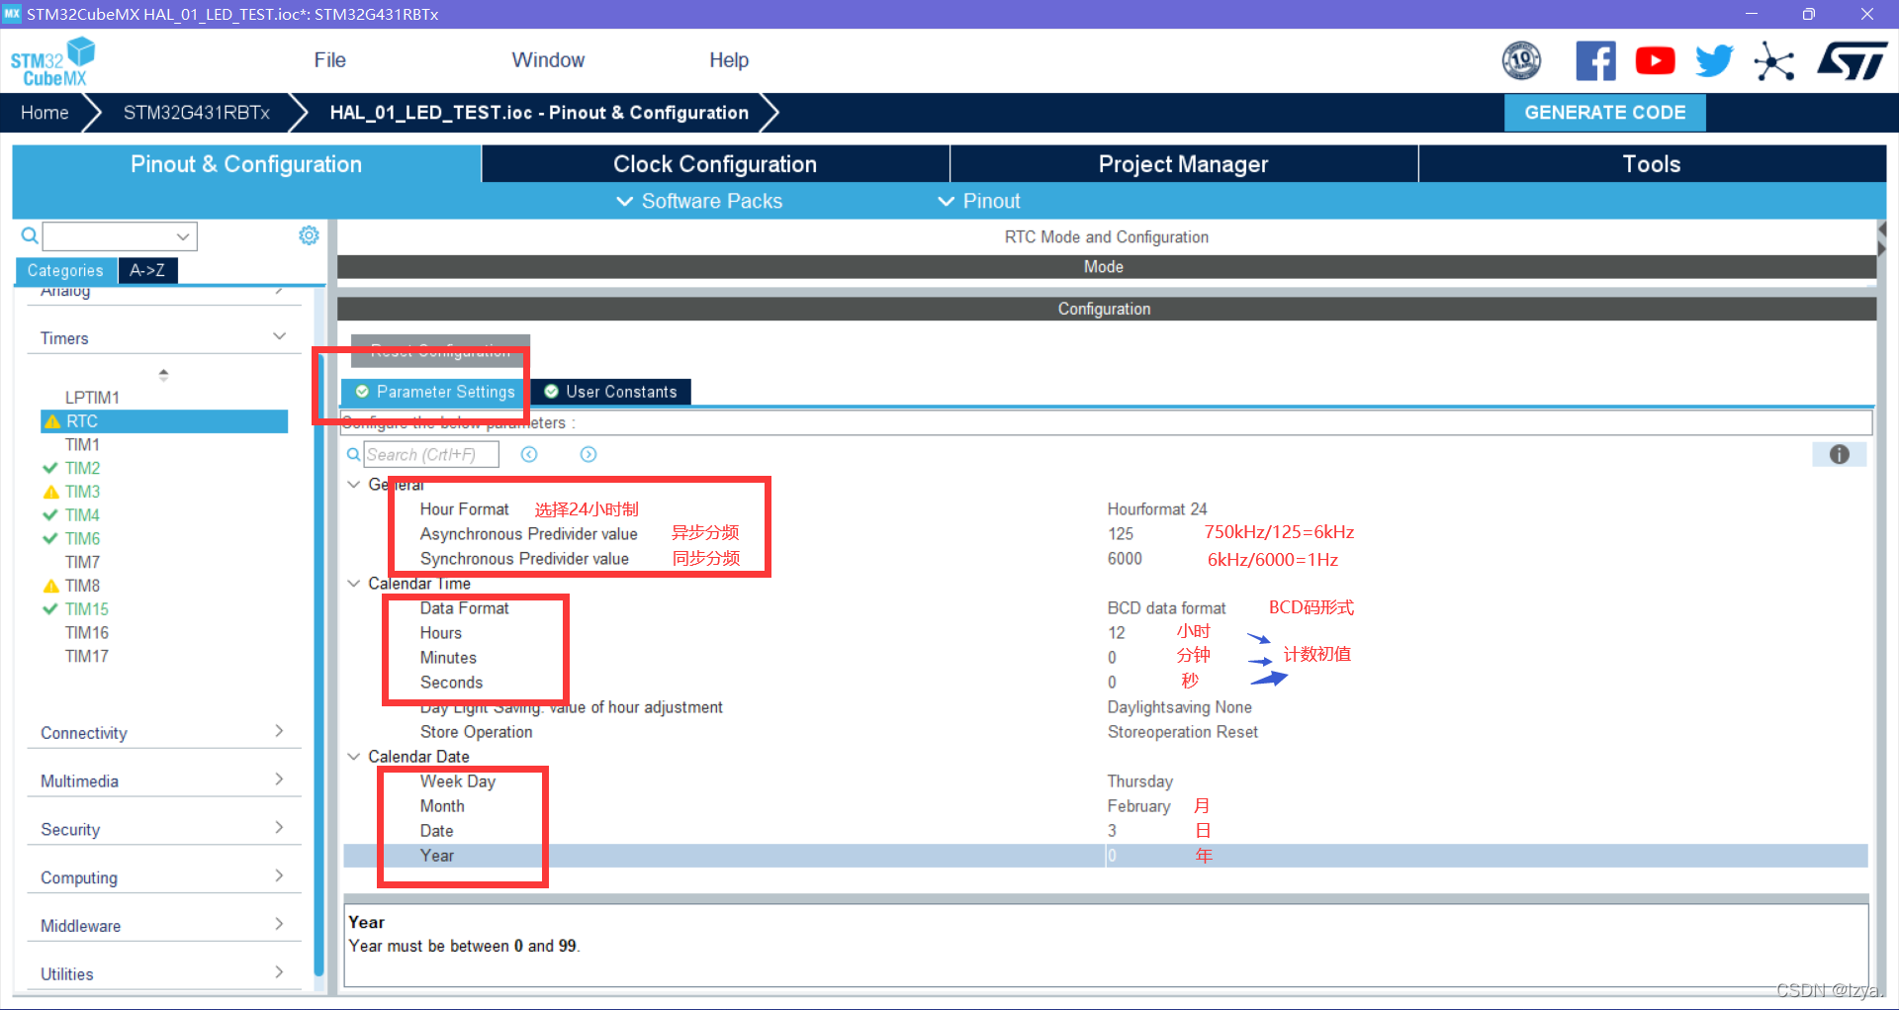Collapse the General parameter group
This screenshot has width=1899, height=1010.
[x=353, y=485]
